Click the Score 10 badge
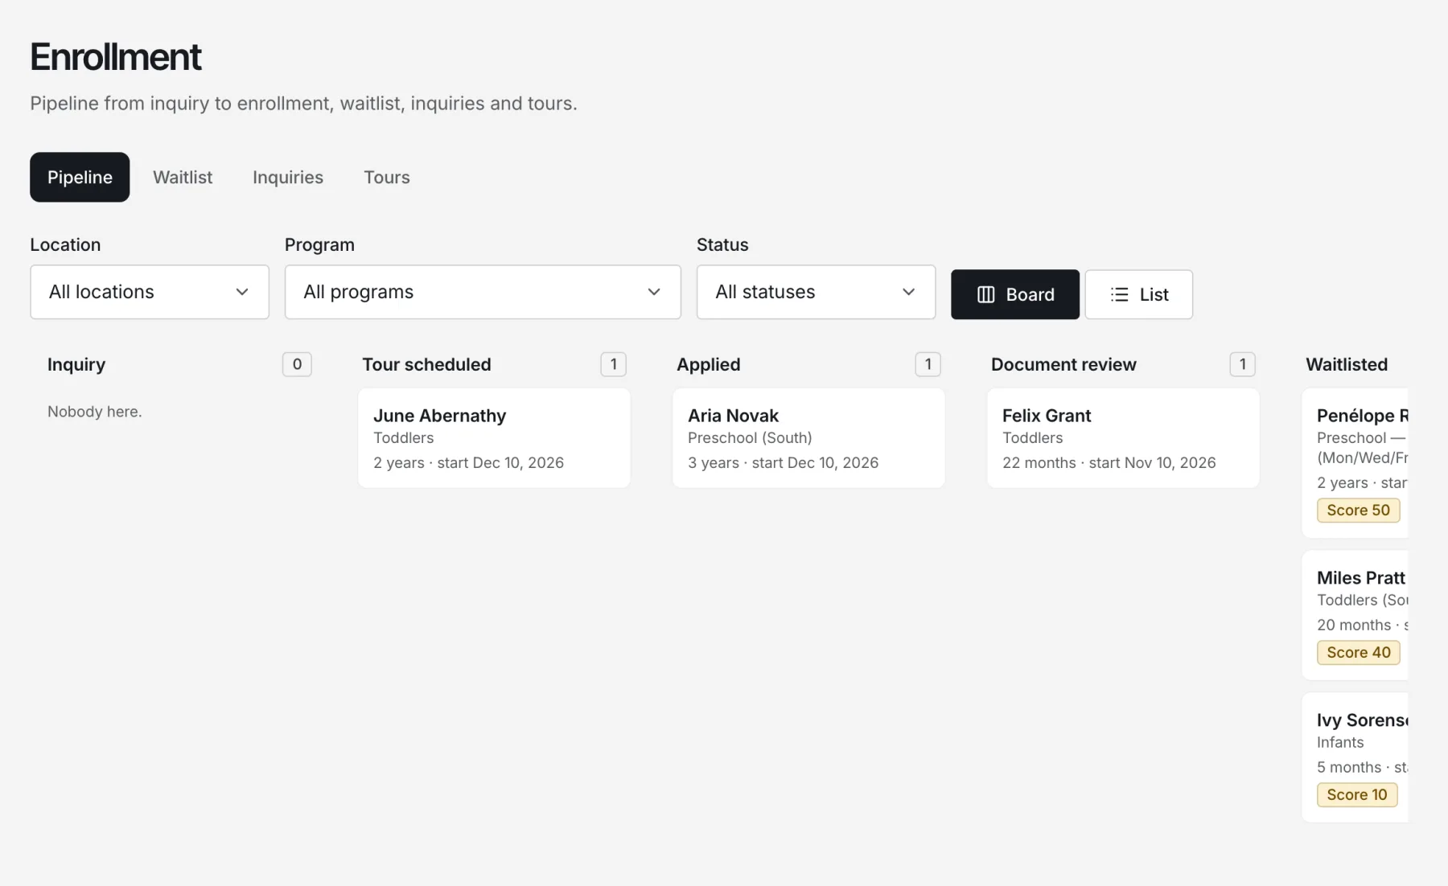This screenshot has height=886, width=1448. [1357, 794]
